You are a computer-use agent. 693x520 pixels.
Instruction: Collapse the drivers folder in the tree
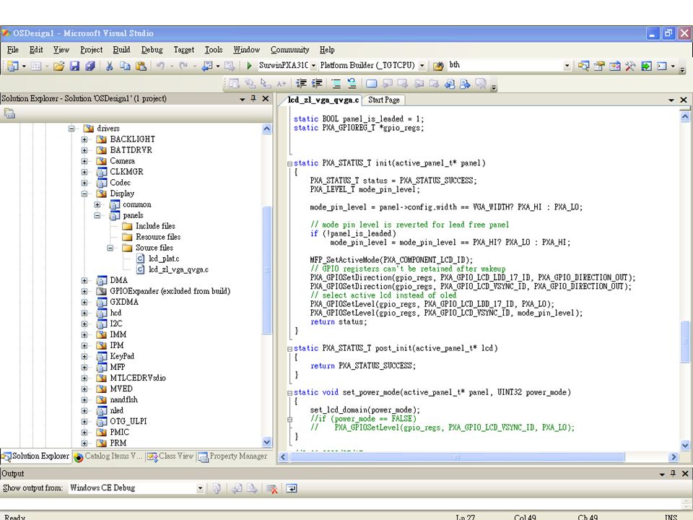click(x=71, y=129)
